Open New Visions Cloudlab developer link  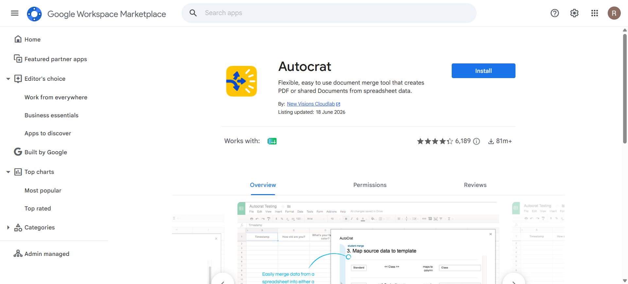311,104
